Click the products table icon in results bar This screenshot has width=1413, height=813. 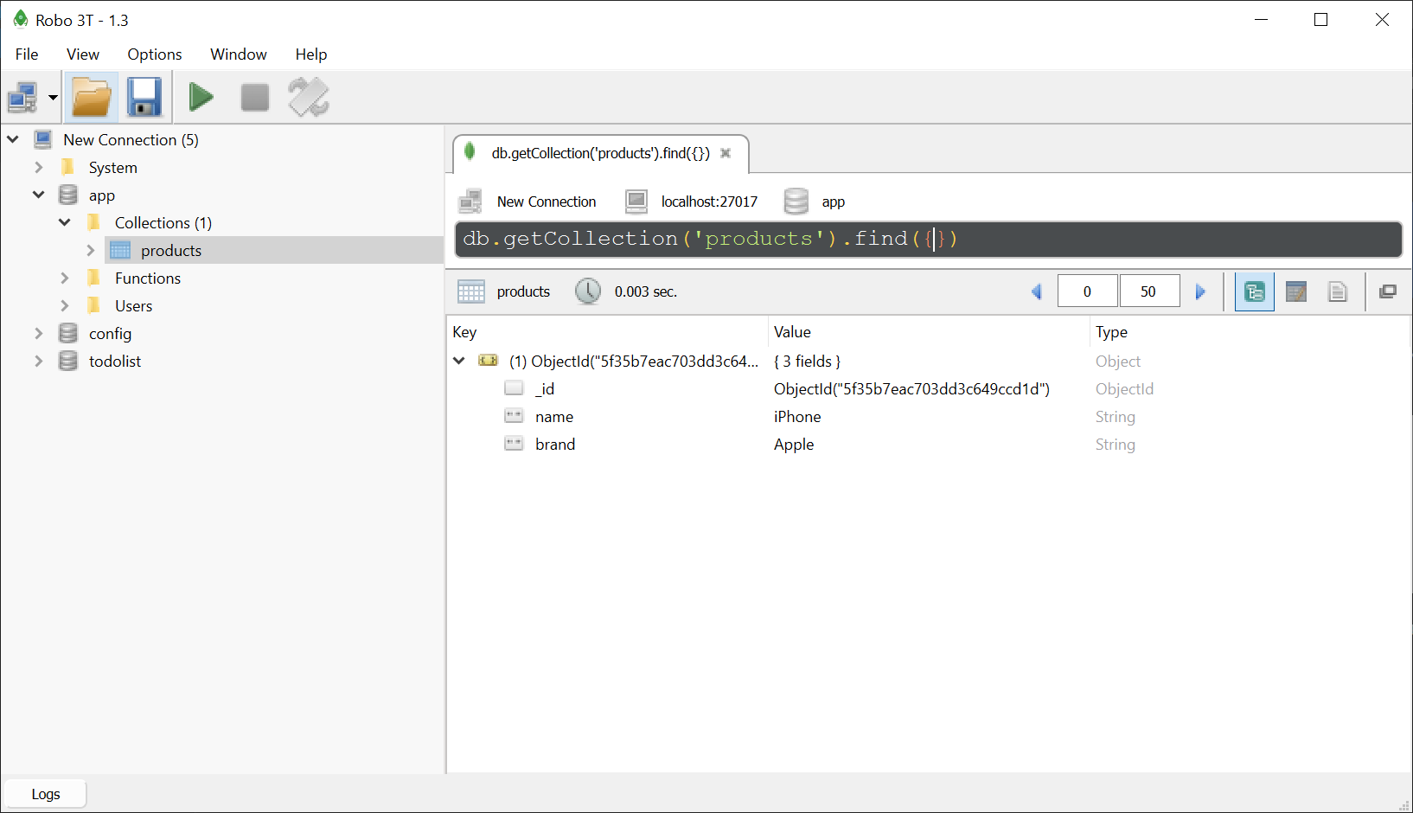(471, 291)
